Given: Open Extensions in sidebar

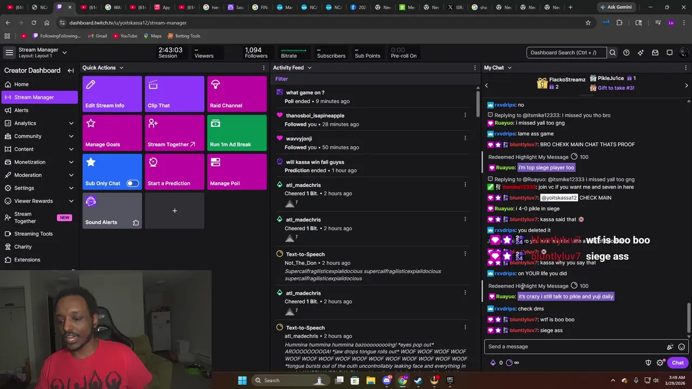Looking at the screenshot, I should point(39,260).
